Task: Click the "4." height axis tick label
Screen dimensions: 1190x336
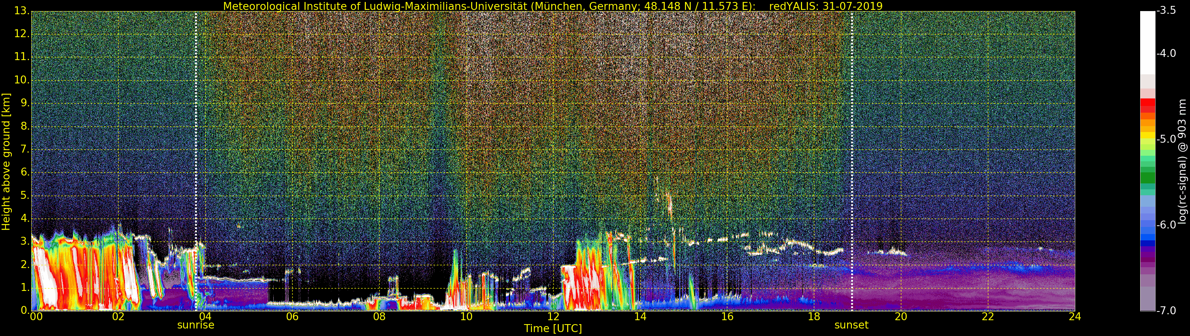Action: pos(25,218)
